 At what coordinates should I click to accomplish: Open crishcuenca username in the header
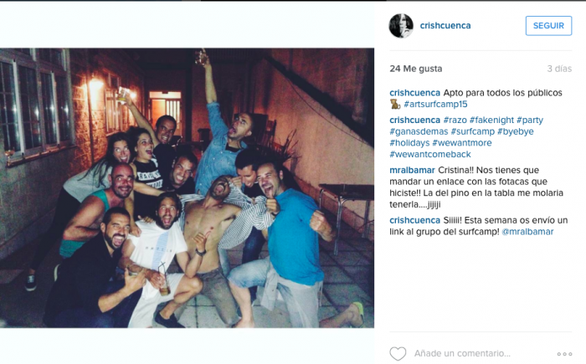[445, 25]
